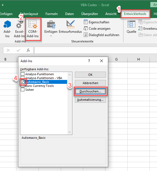Viewport: 157px width, 171px height.
Task: Uncheck the Automacro_Basic checkbox
Action: click(x=22, y=82)
